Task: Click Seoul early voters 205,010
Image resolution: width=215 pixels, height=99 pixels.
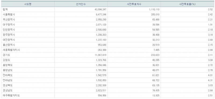Action: [155, 14]
